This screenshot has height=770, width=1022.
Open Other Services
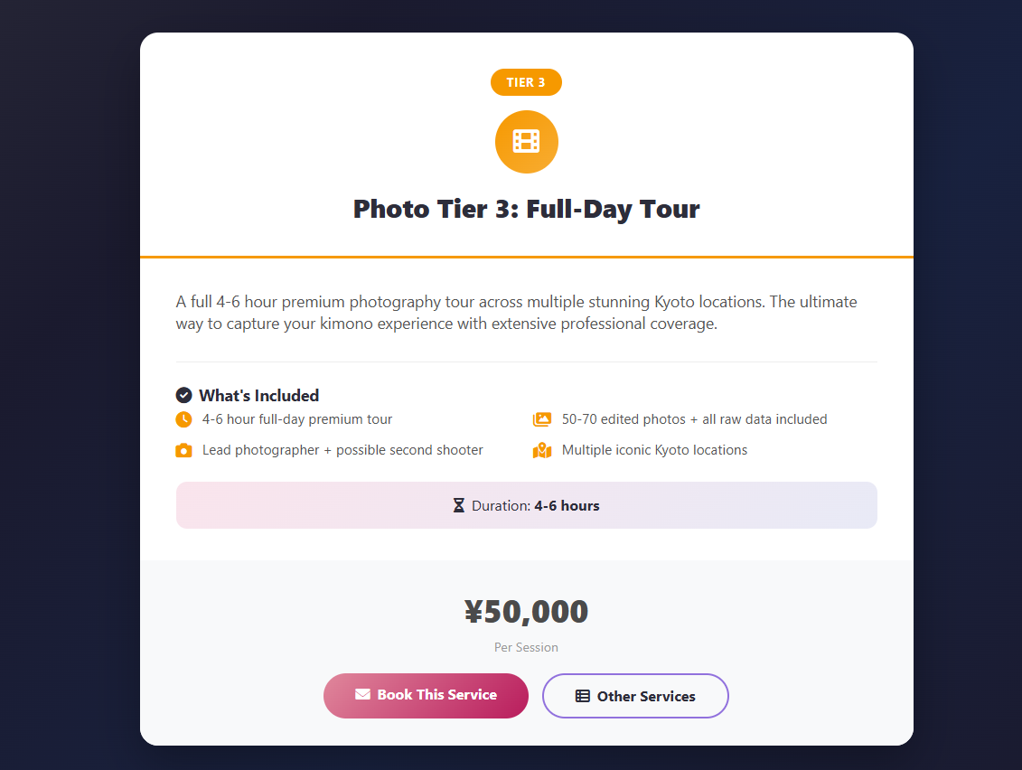pyautogui.click(x=635, y=696)
